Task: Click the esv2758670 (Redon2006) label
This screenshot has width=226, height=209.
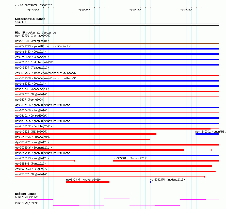Action: click(32, 57)
